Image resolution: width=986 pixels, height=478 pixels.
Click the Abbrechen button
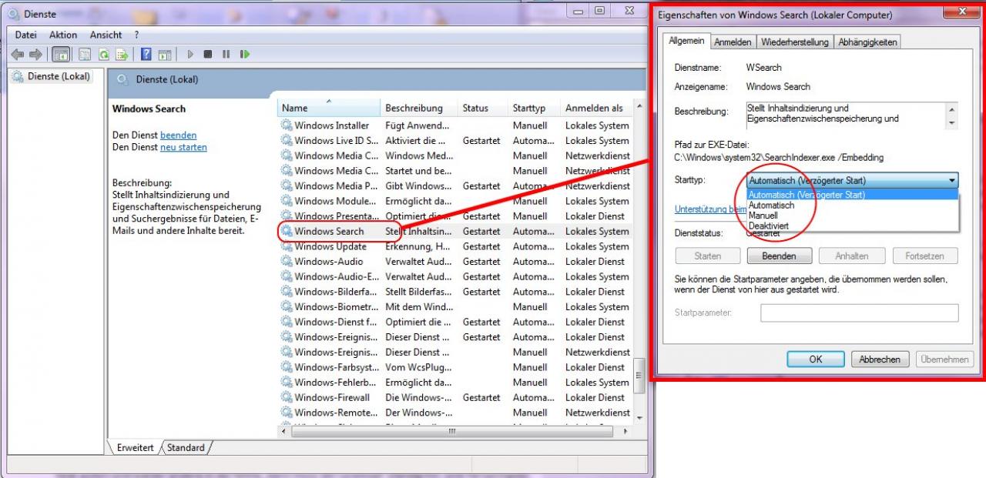880,359
